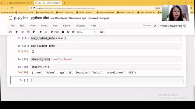
Task: Open a new browser tab
Action: point(65,3)
